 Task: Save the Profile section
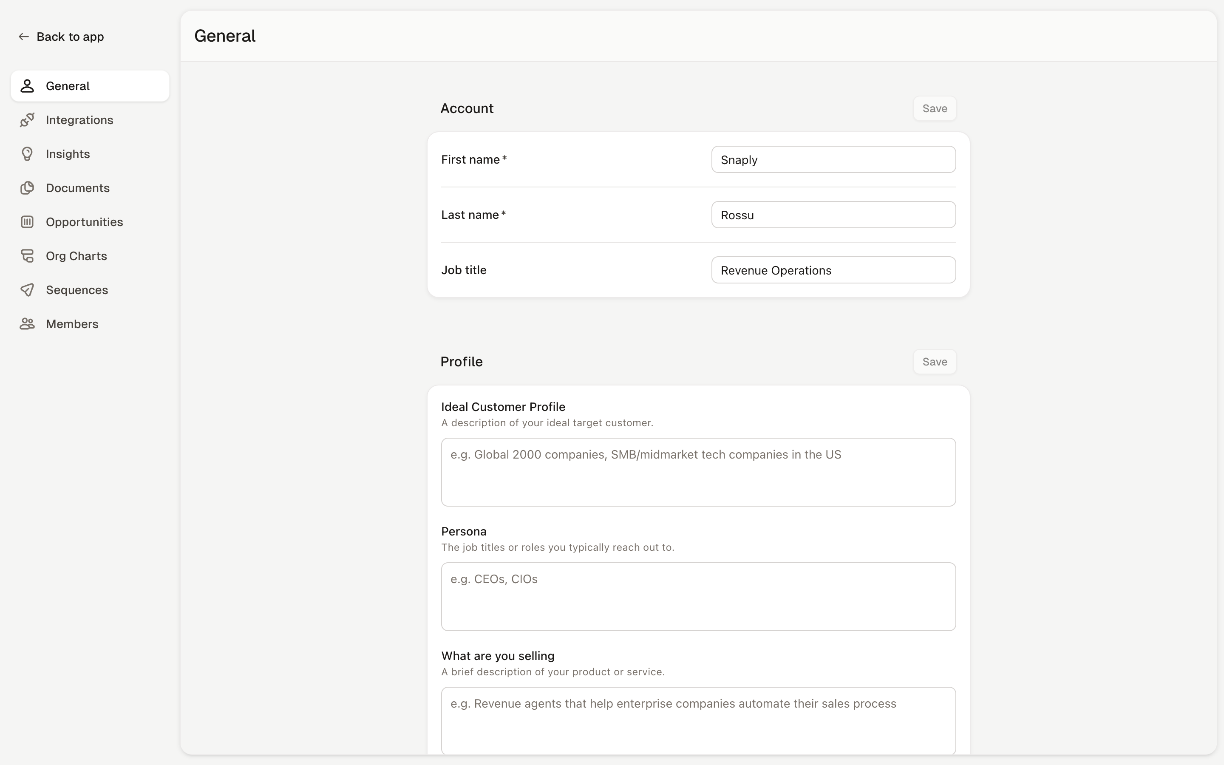tap(934, 362)
